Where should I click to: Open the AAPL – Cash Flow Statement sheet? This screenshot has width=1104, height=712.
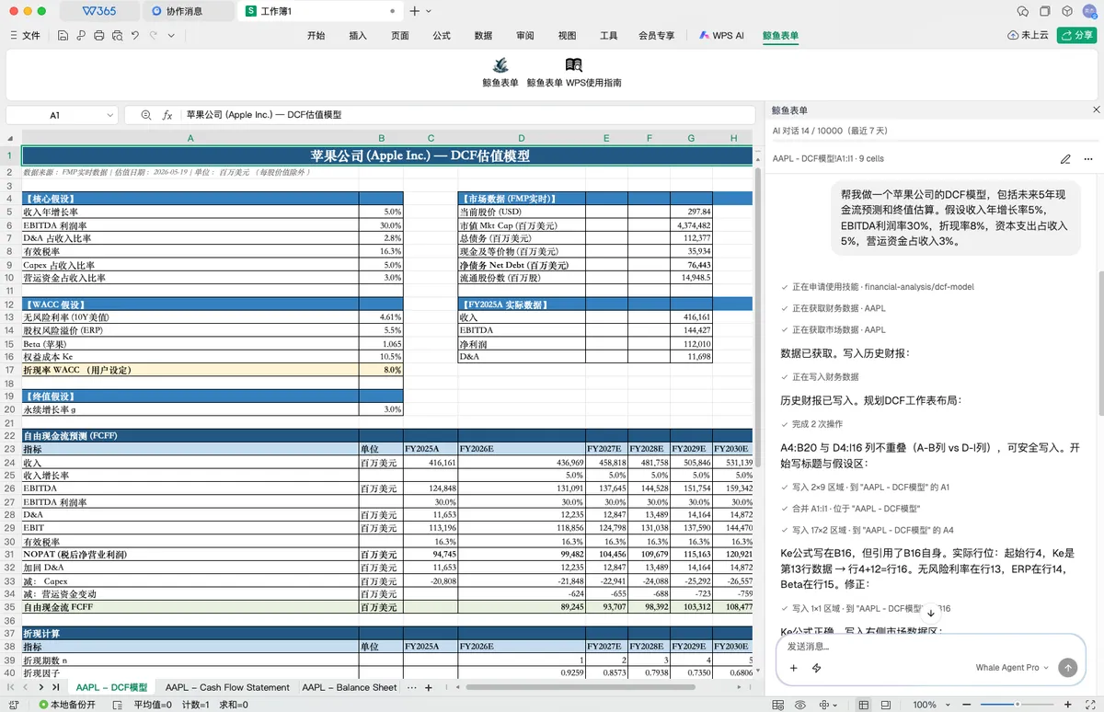pyautogui.click(x=227, y=687)
